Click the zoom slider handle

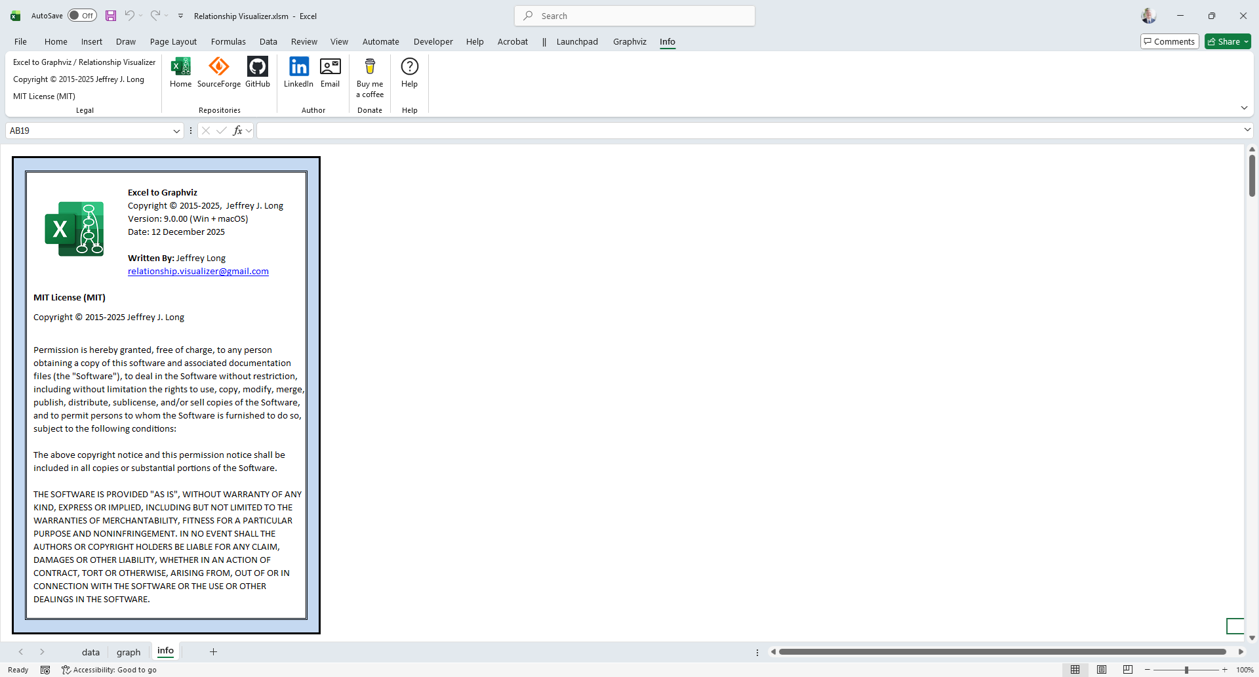click(x=1186, y=670)
